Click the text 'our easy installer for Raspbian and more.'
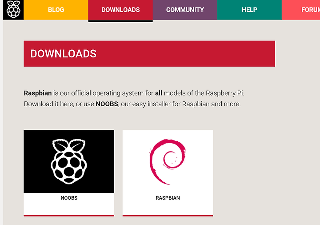This screenshot has width=320, height=225. point(181,104)
